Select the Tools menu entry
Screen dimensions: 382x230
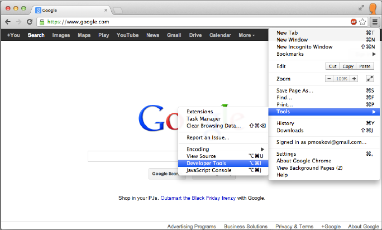tap(324, 112)
